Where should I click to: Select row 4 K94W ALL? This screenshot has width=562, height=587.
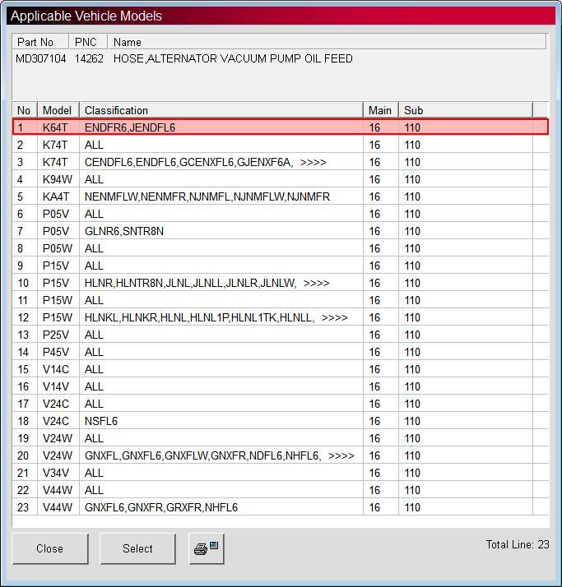pos(281,179)
